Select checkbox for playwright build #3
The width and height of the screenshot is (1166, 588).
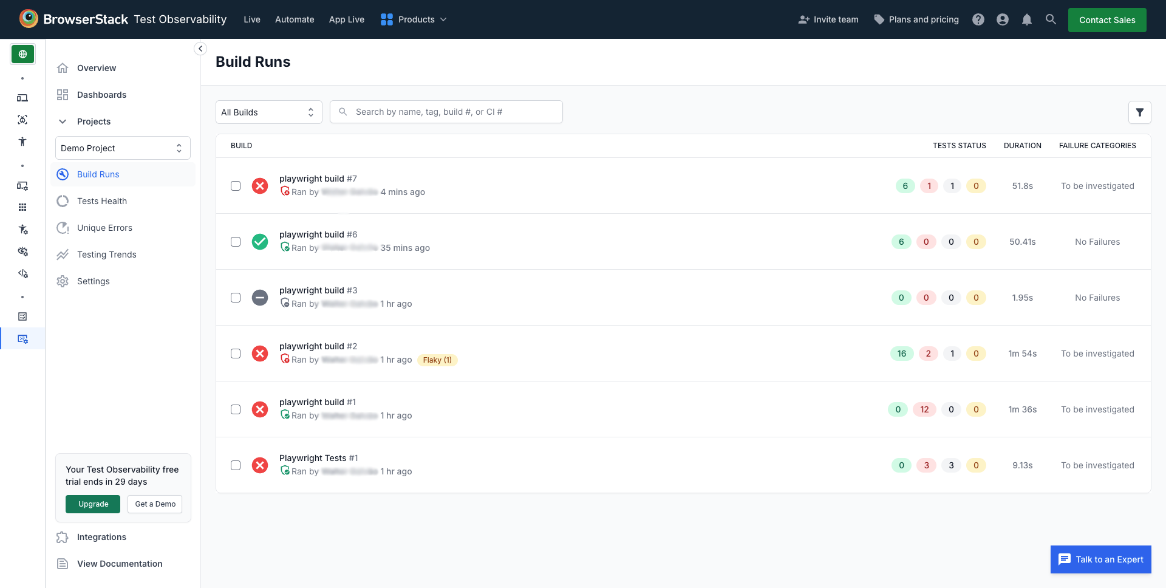tap(236, 298)
